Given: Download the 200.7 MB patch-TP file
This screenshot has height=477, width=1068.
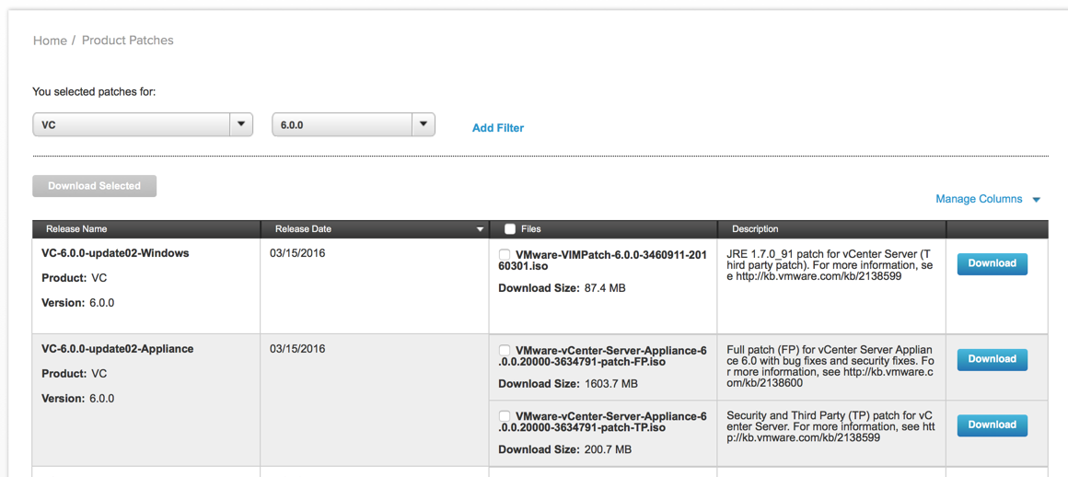Looking at the screenshot, I should pyautogui.click(x=993, y=425).
